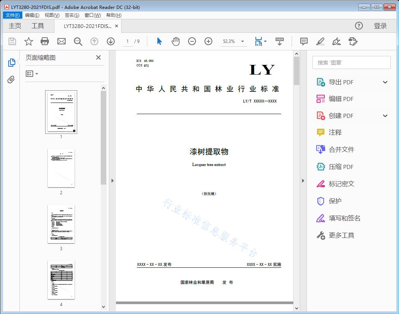Image resolution: width=399 pixels, height=314 pixels.
Task: Select the page 3 thumbnail
Action: click(61, 224)
